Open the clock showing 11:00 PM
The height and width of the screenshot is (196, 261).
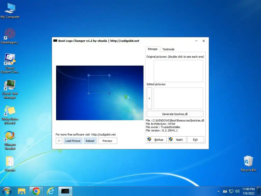(248, 191)
